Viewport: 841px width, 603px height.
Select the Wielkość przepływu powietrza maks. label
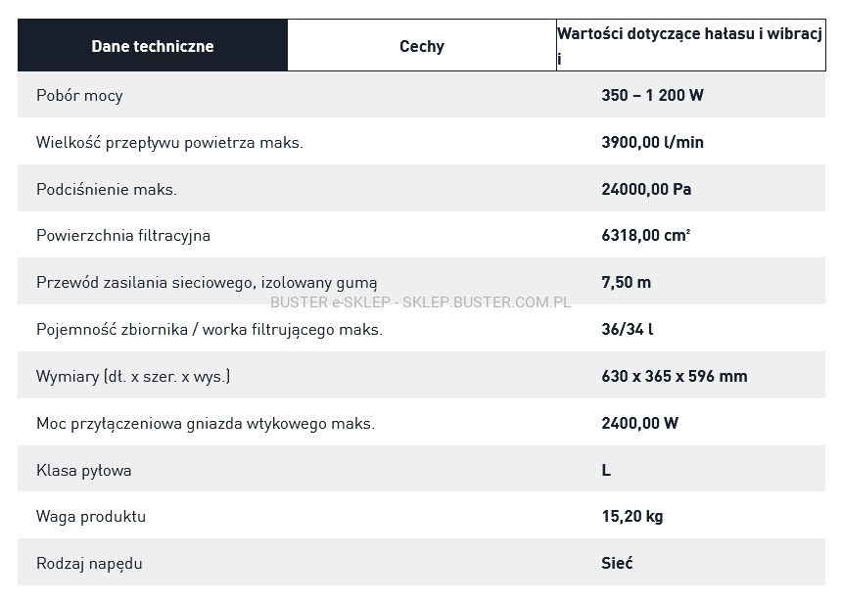pyautogui.click(x=169, y=143)
